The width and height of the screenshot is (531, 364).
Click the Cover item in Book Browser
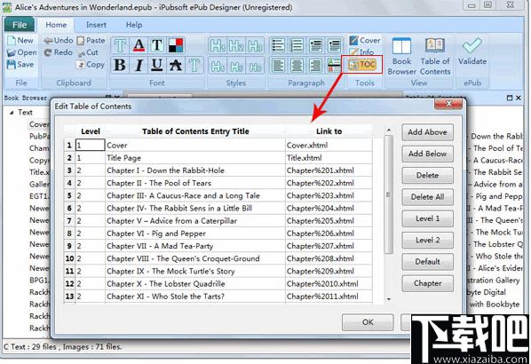pyautogui.click(x=39, y=124)
